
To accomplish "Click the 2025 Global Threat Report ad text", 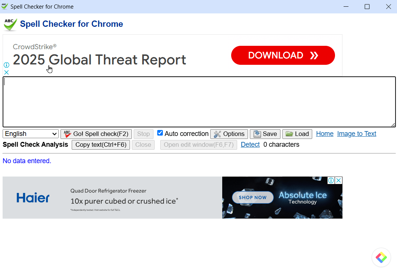I will coord(99,60).
